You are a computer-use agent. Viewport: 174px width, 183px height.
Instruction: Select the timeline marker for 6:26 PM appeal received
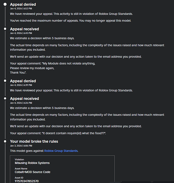tap(5, 98)
